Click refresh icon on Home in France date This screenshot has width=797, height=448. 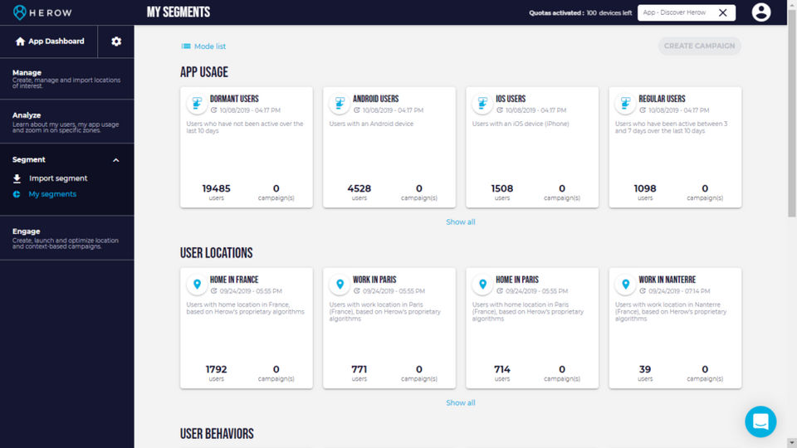[x=213, y=291]
